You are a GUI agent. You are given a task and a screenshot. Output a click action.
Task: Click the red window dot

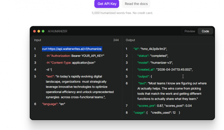(34, 31)
